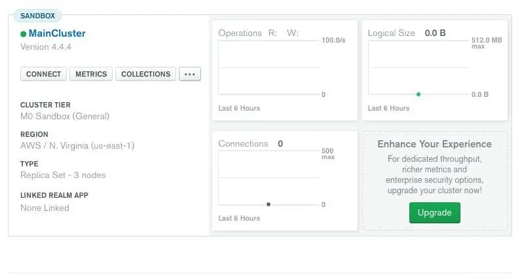Browse COLLECTIONS for MainCluster
522x279 pixels.
(x=145, y=74)
